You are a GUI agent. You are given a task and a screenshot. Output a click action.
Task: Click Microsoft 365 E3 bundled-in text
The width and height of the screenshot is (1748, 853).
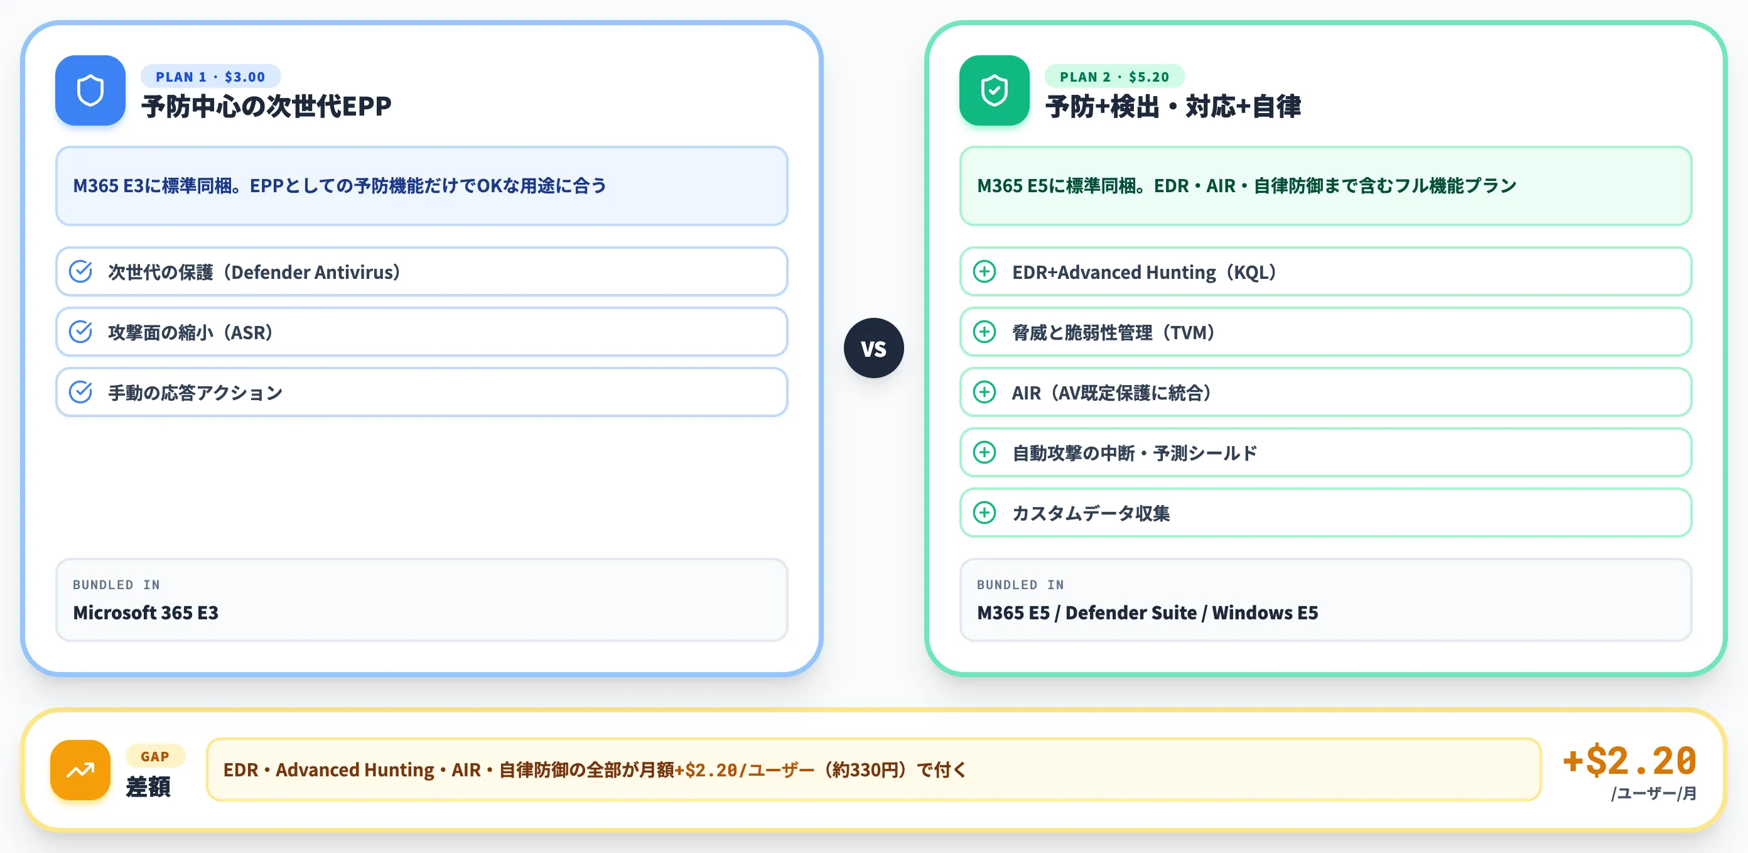click(x=146, y=613)
